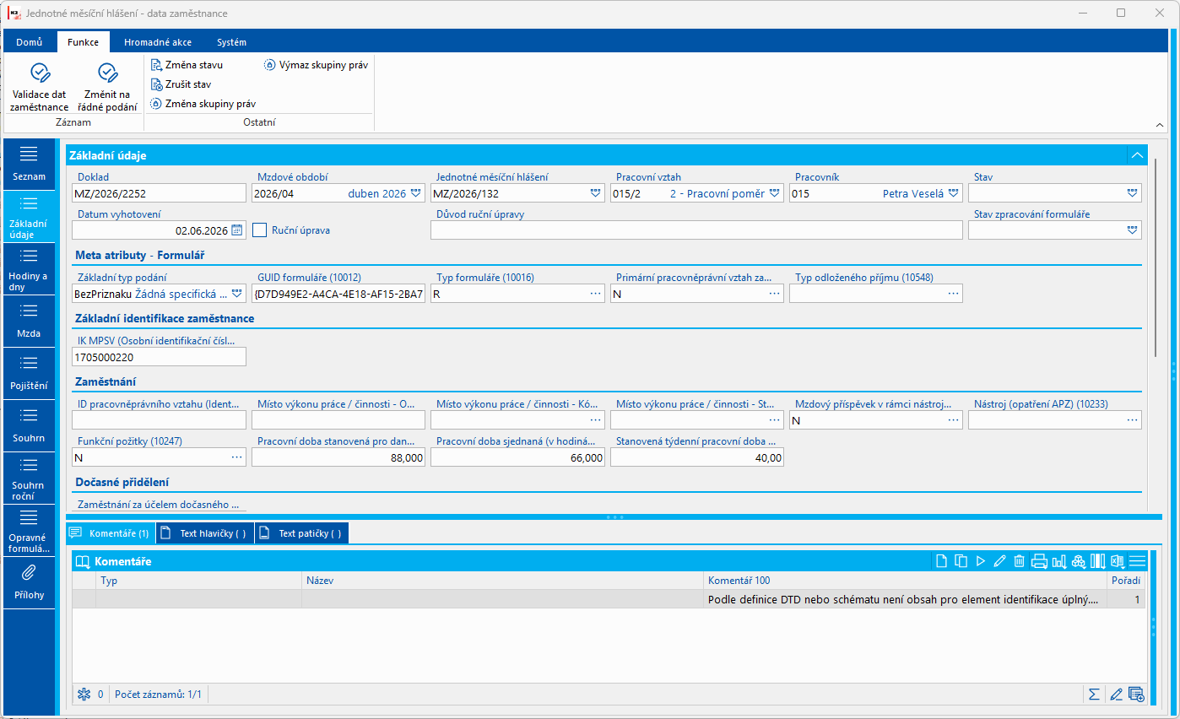This screenshot has height=719, width=1180.
Task: Expand the Základní typ podání dropdown
Action: coord(237,294)
